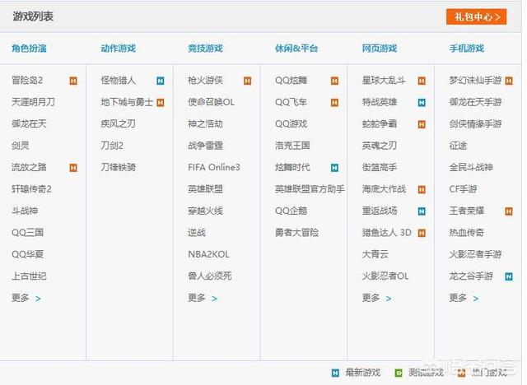The height and width of the screenshot is (385, 527).
Task: Click the hot badge next to 枪火游侠
Action: click(x=247, y=81)
